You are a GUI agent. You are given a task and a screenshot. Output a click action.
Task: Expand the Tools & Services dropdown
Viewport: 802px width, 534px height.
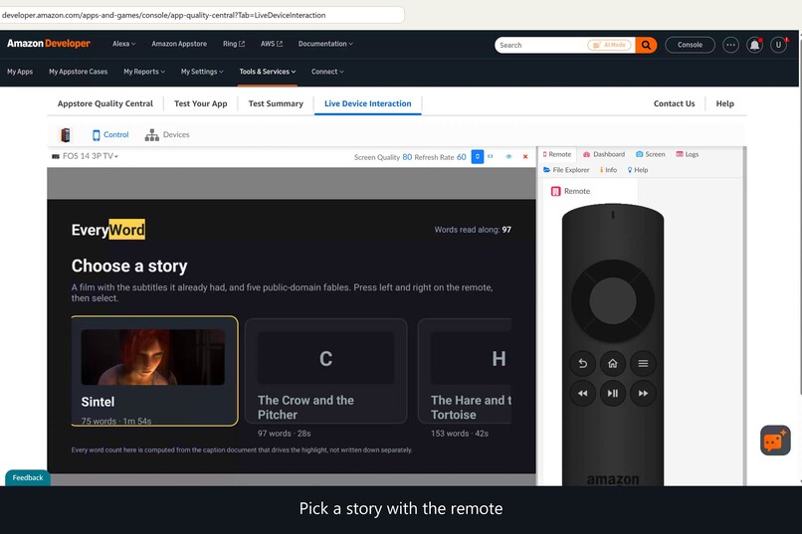268,72
